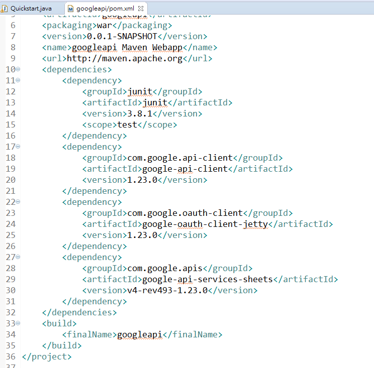Click the google-oauth-client-jetty artifactId text
This screenshot has width=374, height=368.
coord(205,224)
